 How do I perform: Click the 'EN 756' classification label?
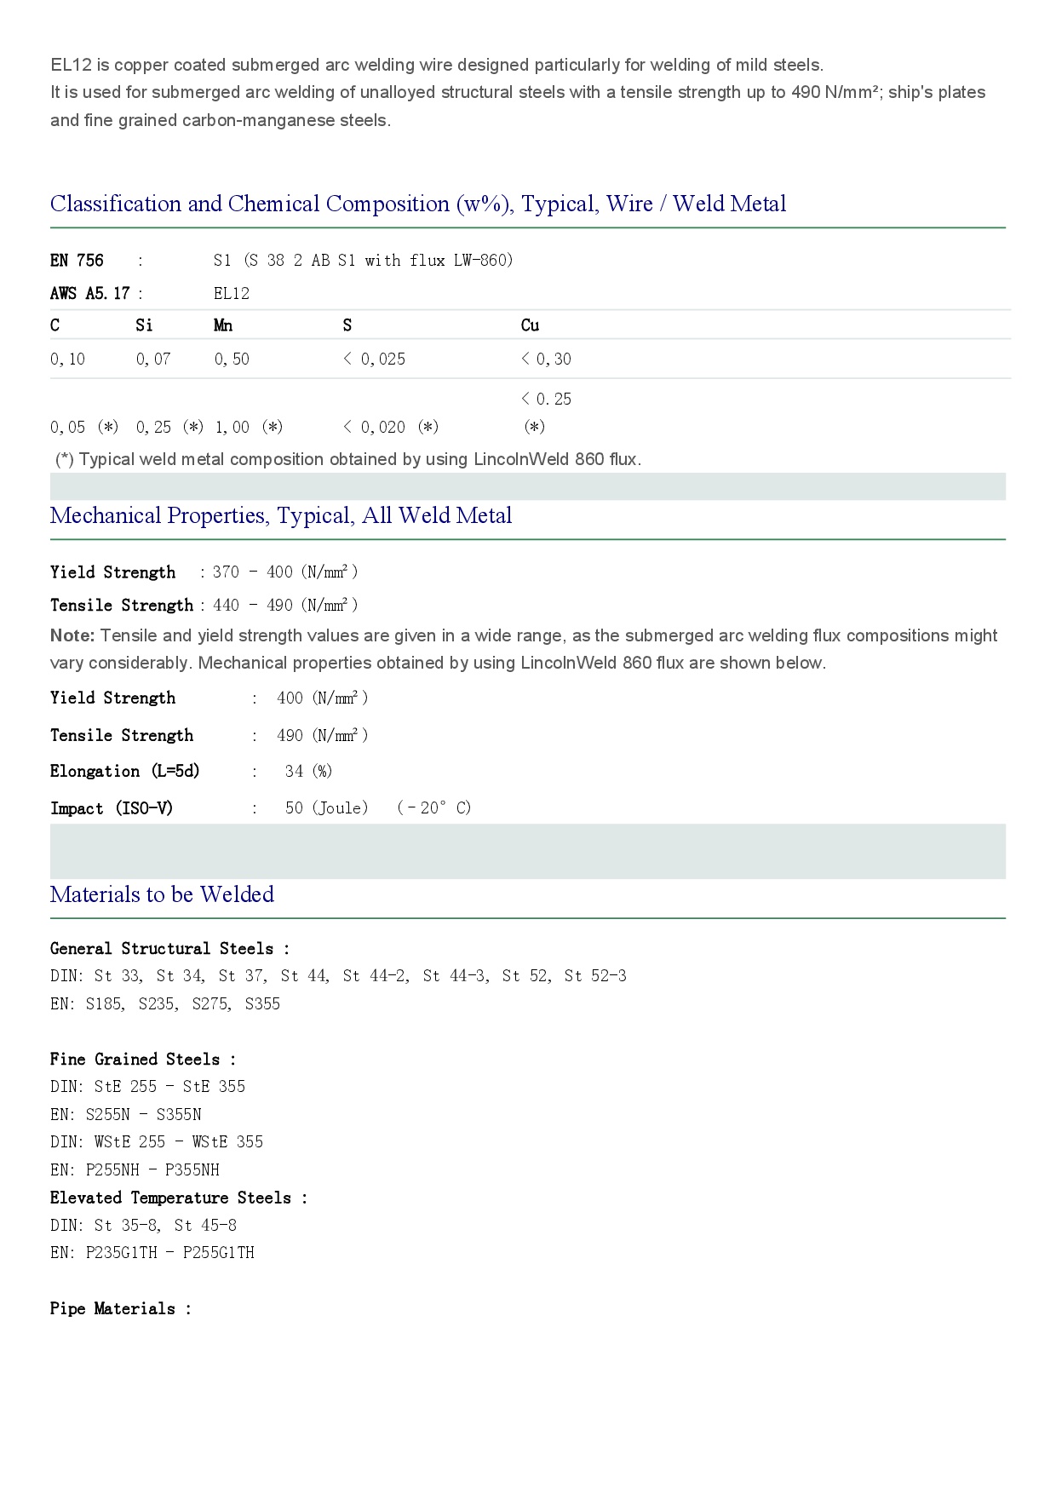pyautogui.click(x=77, y=261)
